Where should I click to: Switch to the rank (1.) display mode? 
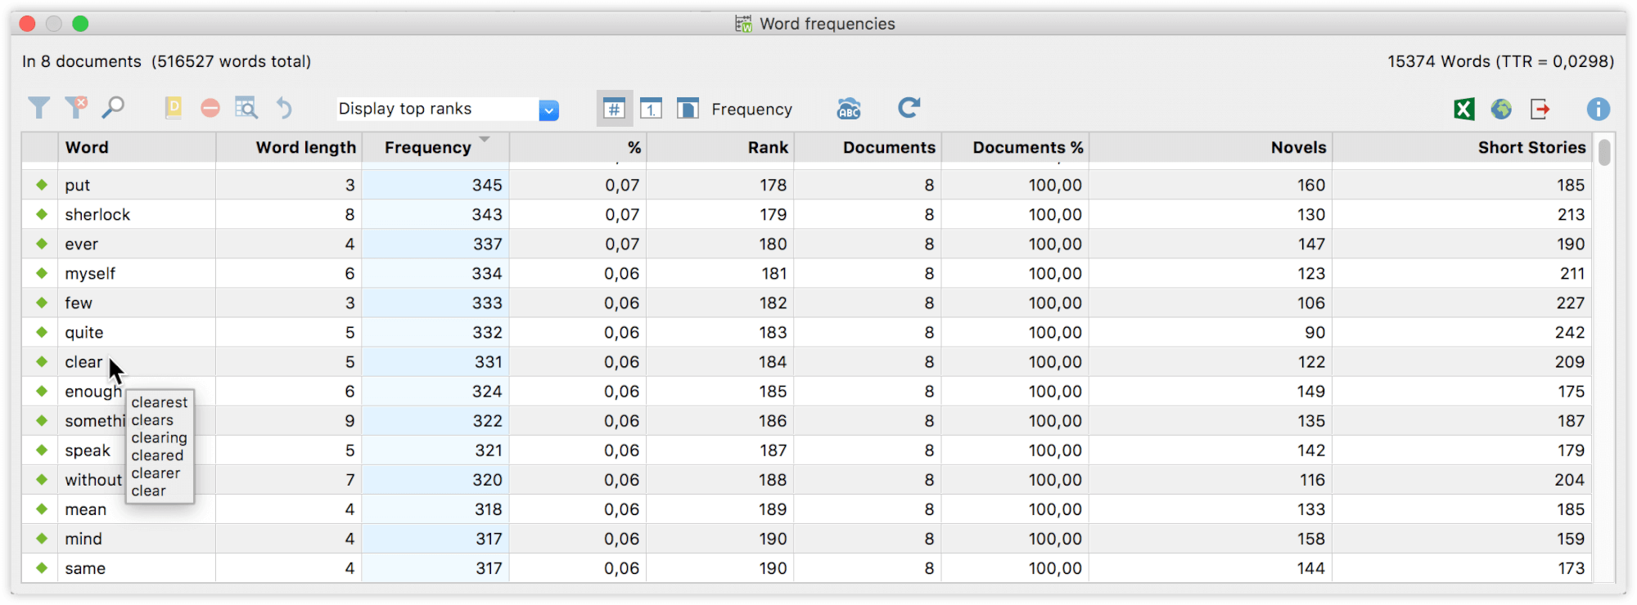[651, 109]
